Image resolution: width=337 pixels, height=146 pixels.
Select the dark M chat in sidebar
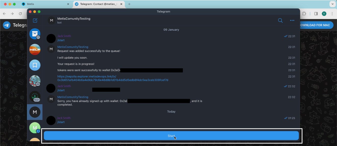[x=35, y=112]
